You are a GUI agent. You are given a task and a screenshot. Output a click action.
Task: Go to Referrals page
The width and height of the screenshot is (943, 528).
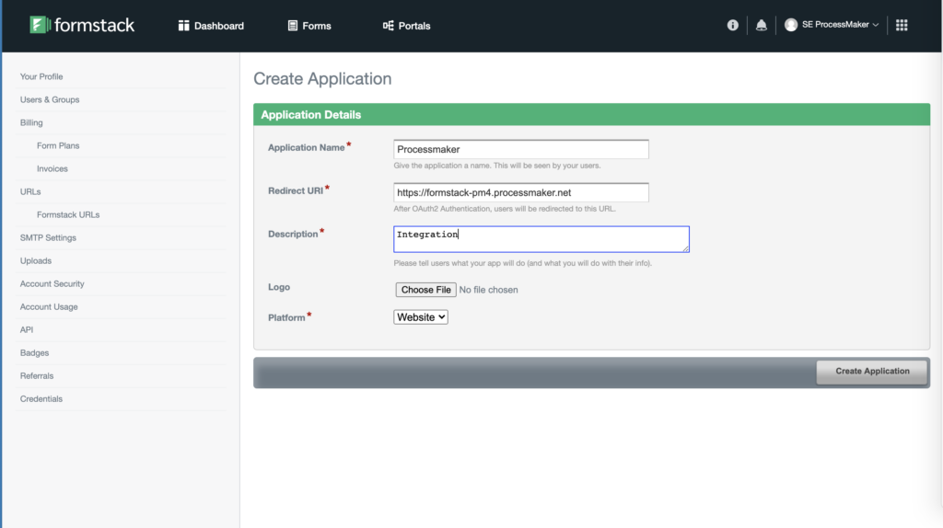click(x=37, y=376)
